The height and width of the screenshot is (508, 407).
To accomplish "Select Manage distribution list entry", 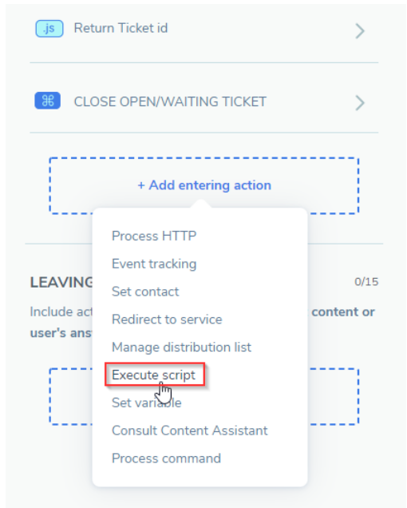I will pyautogui.click(x=181, y=347).
